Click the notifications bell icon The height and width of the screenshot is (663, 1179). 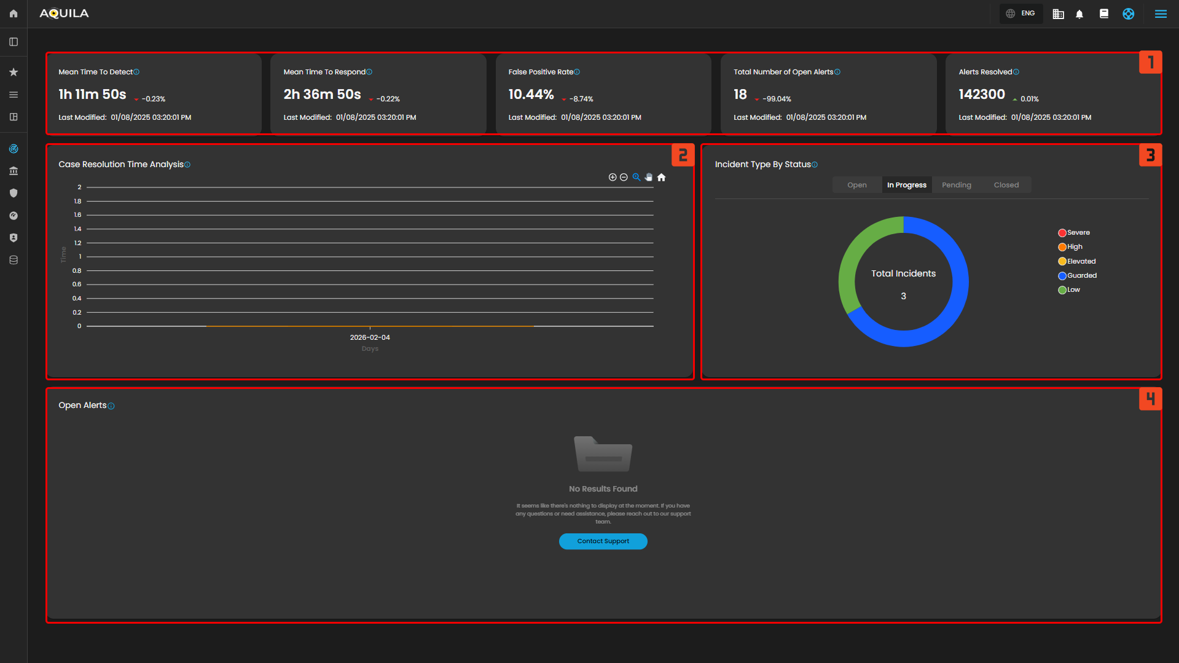[x=1079, y=14]
